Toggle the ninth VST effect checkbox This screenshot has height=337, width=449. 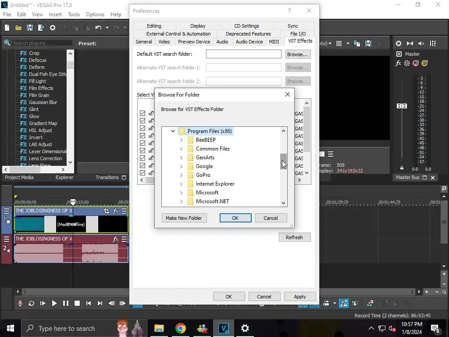coord(143,173)
